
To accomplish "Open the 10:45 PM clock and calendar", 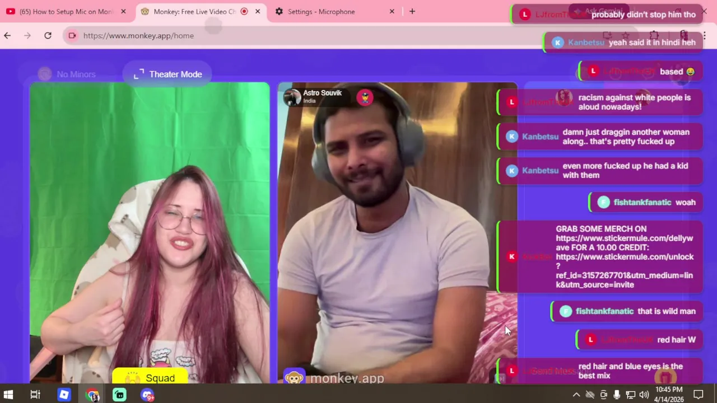I will 669,395.
